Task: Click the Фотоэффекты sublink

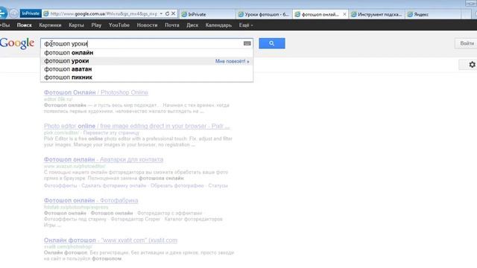Action: pos(60,185)
